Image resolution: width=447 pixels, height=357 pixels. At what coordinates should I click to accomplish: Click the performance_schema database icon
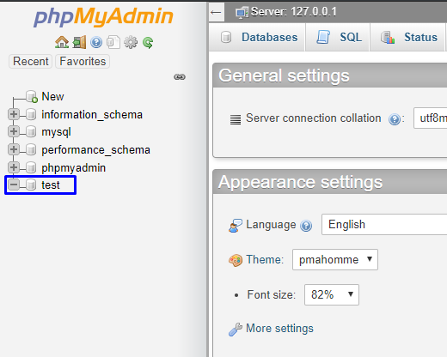(x=31, y=149)
